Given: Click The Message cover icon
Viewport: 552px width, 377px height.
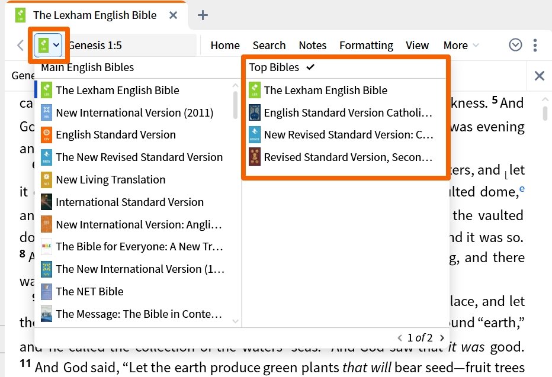Looking at the screenshot, I should [46, 314].
